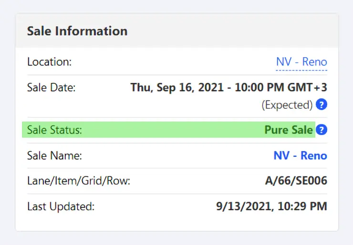The height and width of the screenshot is (245, 353).
Task: Click the Sale Date label
Action: pos(52,88)
